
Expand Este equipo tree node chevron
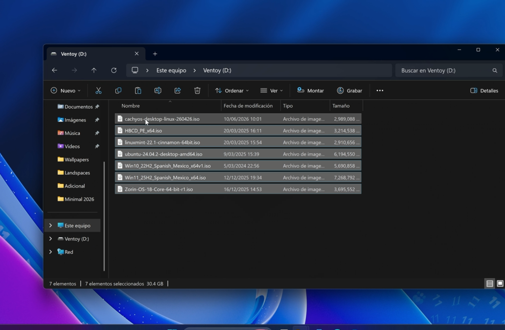pyautogui.click(x=51, y=225)
